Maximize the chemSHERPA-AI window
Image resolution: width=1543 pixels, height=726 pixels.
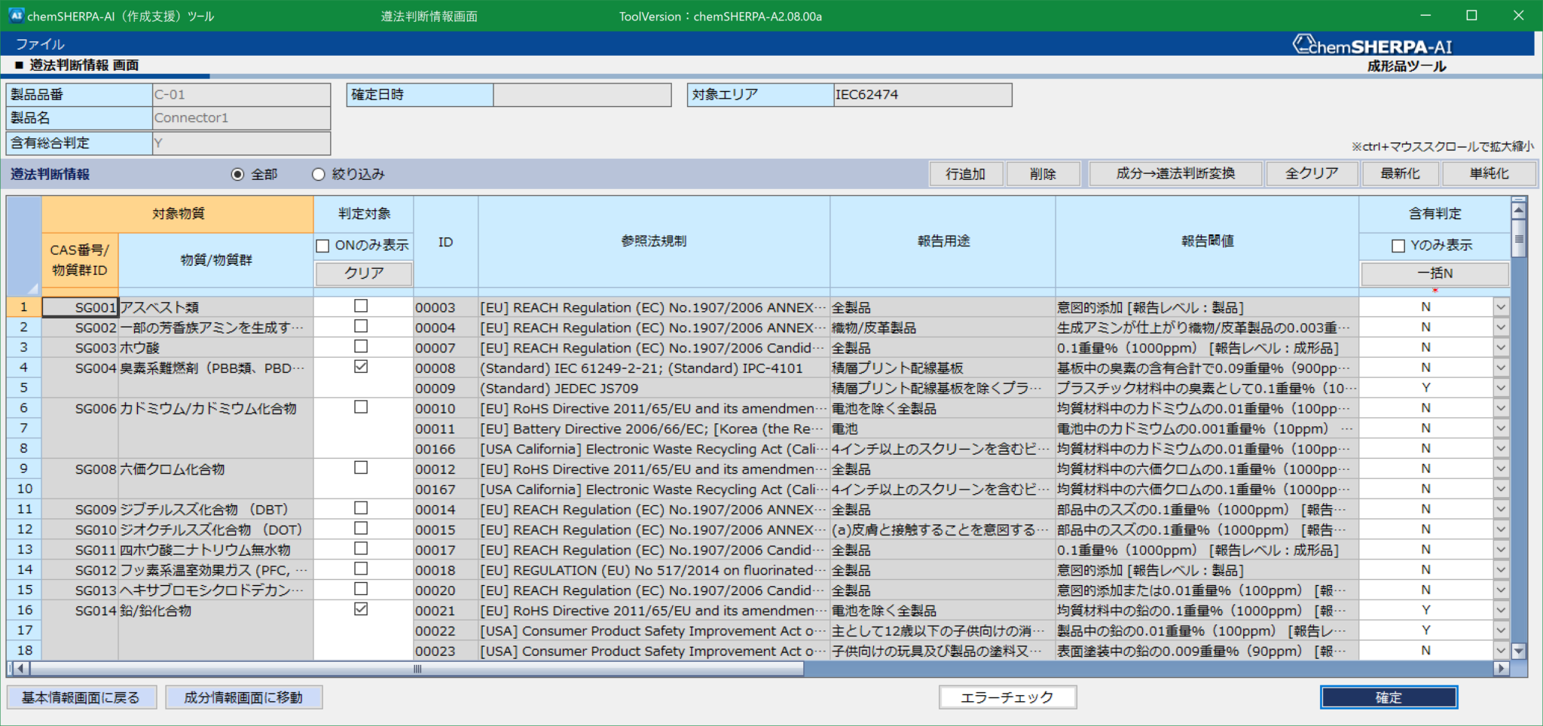[x=1471, y=15]
